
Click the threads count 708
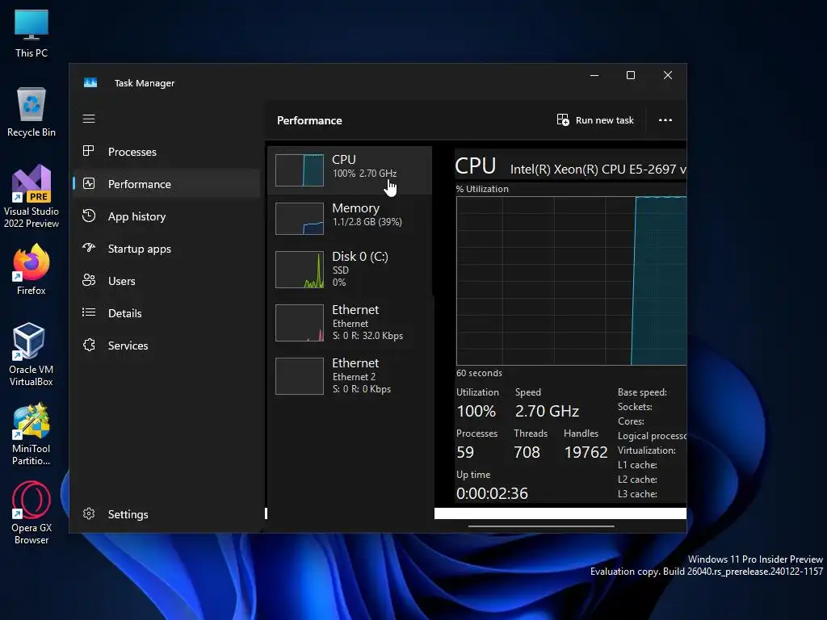527,452
